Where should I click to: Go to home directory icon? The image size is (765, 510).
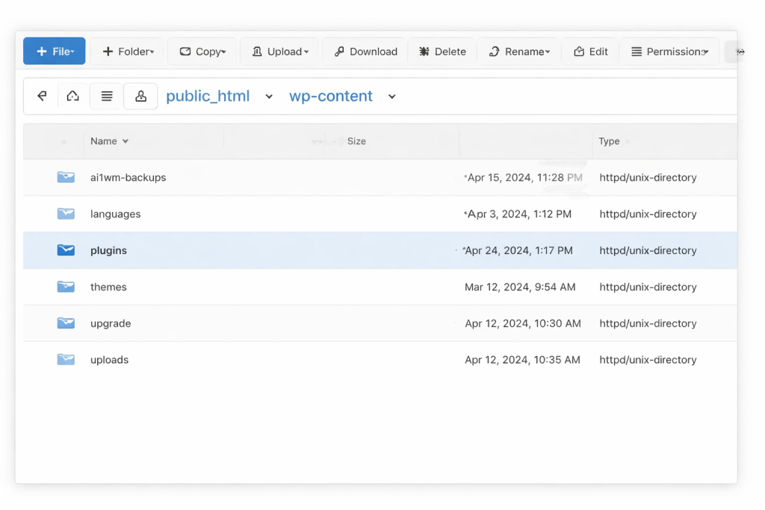click(x=72, y=96)
